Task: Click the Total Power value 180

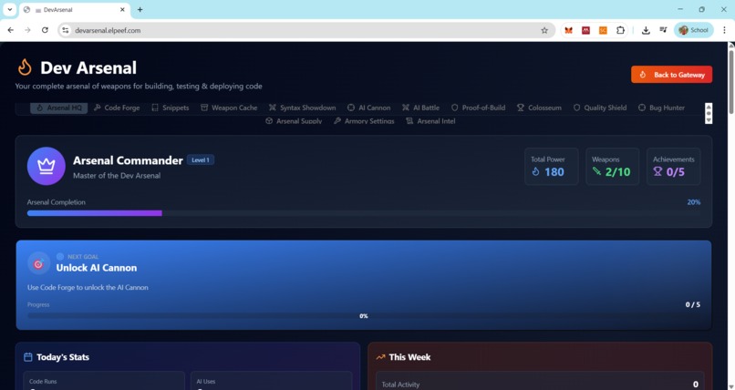Action: tap(554, 172)
